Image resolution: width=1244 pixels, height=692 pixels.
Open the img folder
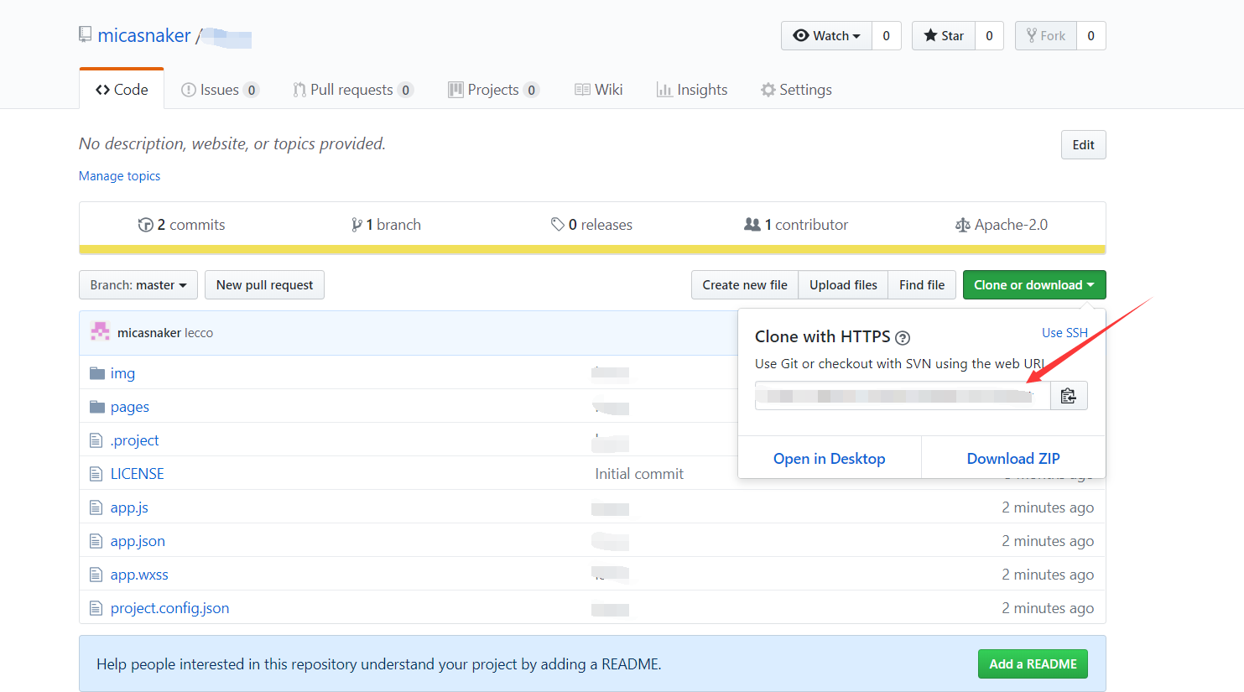pyautogui.click(x=122, y=373)
